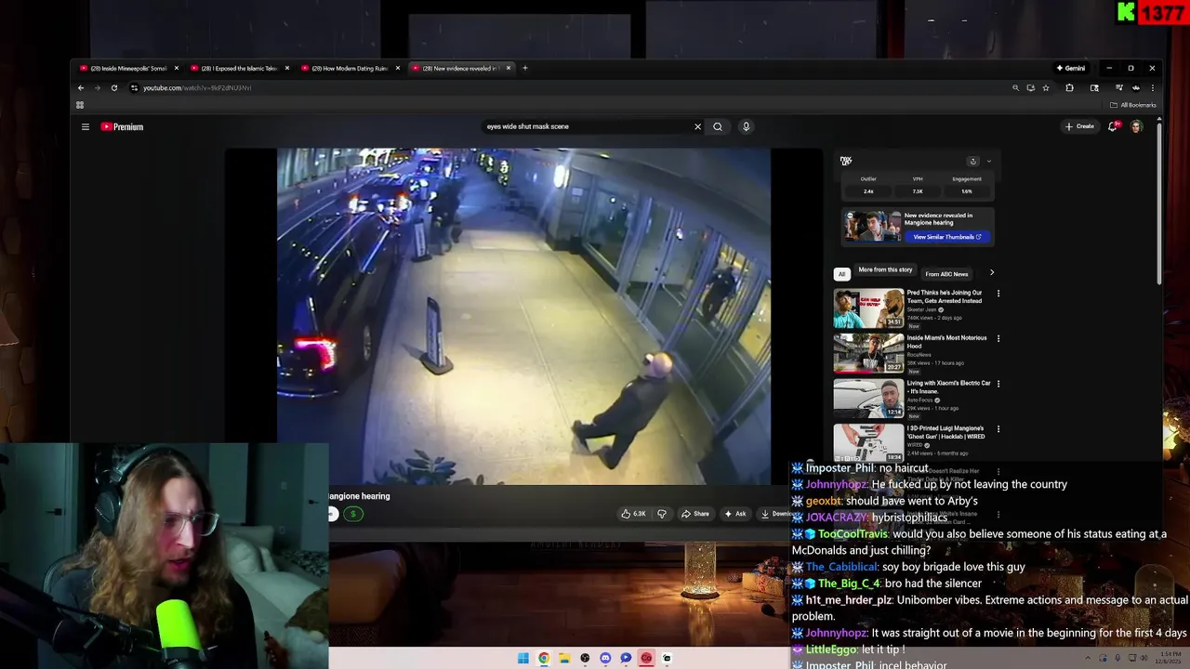Close the How Modern Dating Ruins tab
The width and height of the screenshot is (1190, 669).
click(x=398, y=68)
